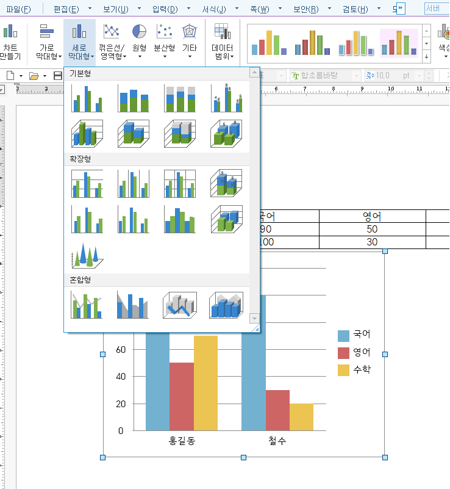The height and width of the screenshot is (489, 450).
Task: Choose the clustered column with data labels
Action: click(x=226, y=98)
